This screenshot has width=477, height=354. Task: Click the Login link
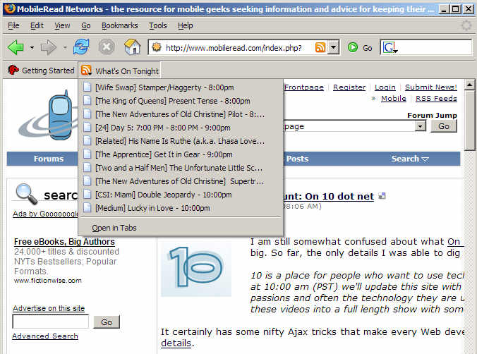pos(385,87)
